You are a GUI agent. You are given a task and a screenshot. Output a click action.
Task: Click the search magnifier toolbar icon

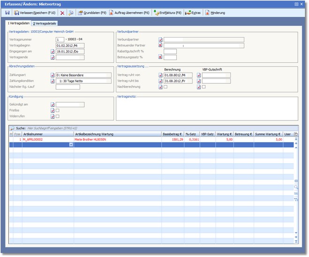tap(71, 13)
